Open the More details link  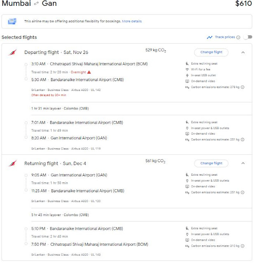[x=132, y=21]
